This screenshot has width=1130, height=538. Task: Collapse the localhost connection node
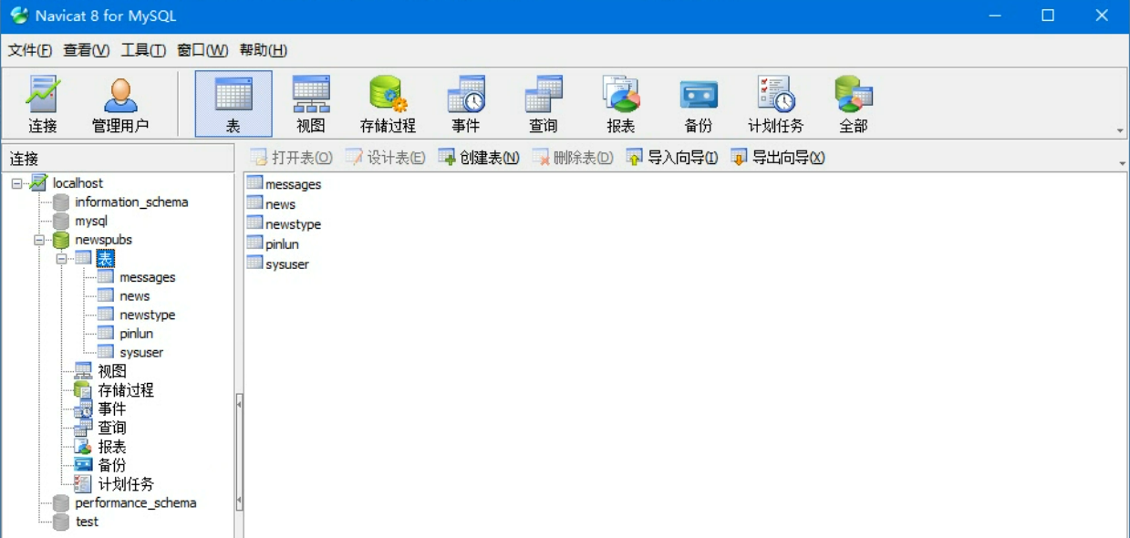[16, 183]
